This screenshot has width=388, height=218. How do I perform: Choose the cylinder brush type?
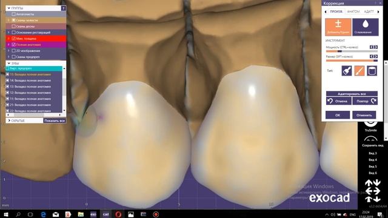click(372, 71)
